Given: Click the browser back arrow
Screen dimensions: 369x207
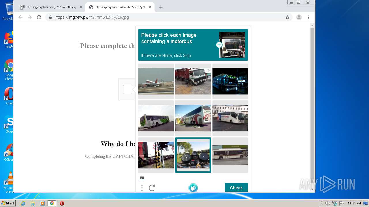Looking at the screenshot, I should tap(20, 17).
